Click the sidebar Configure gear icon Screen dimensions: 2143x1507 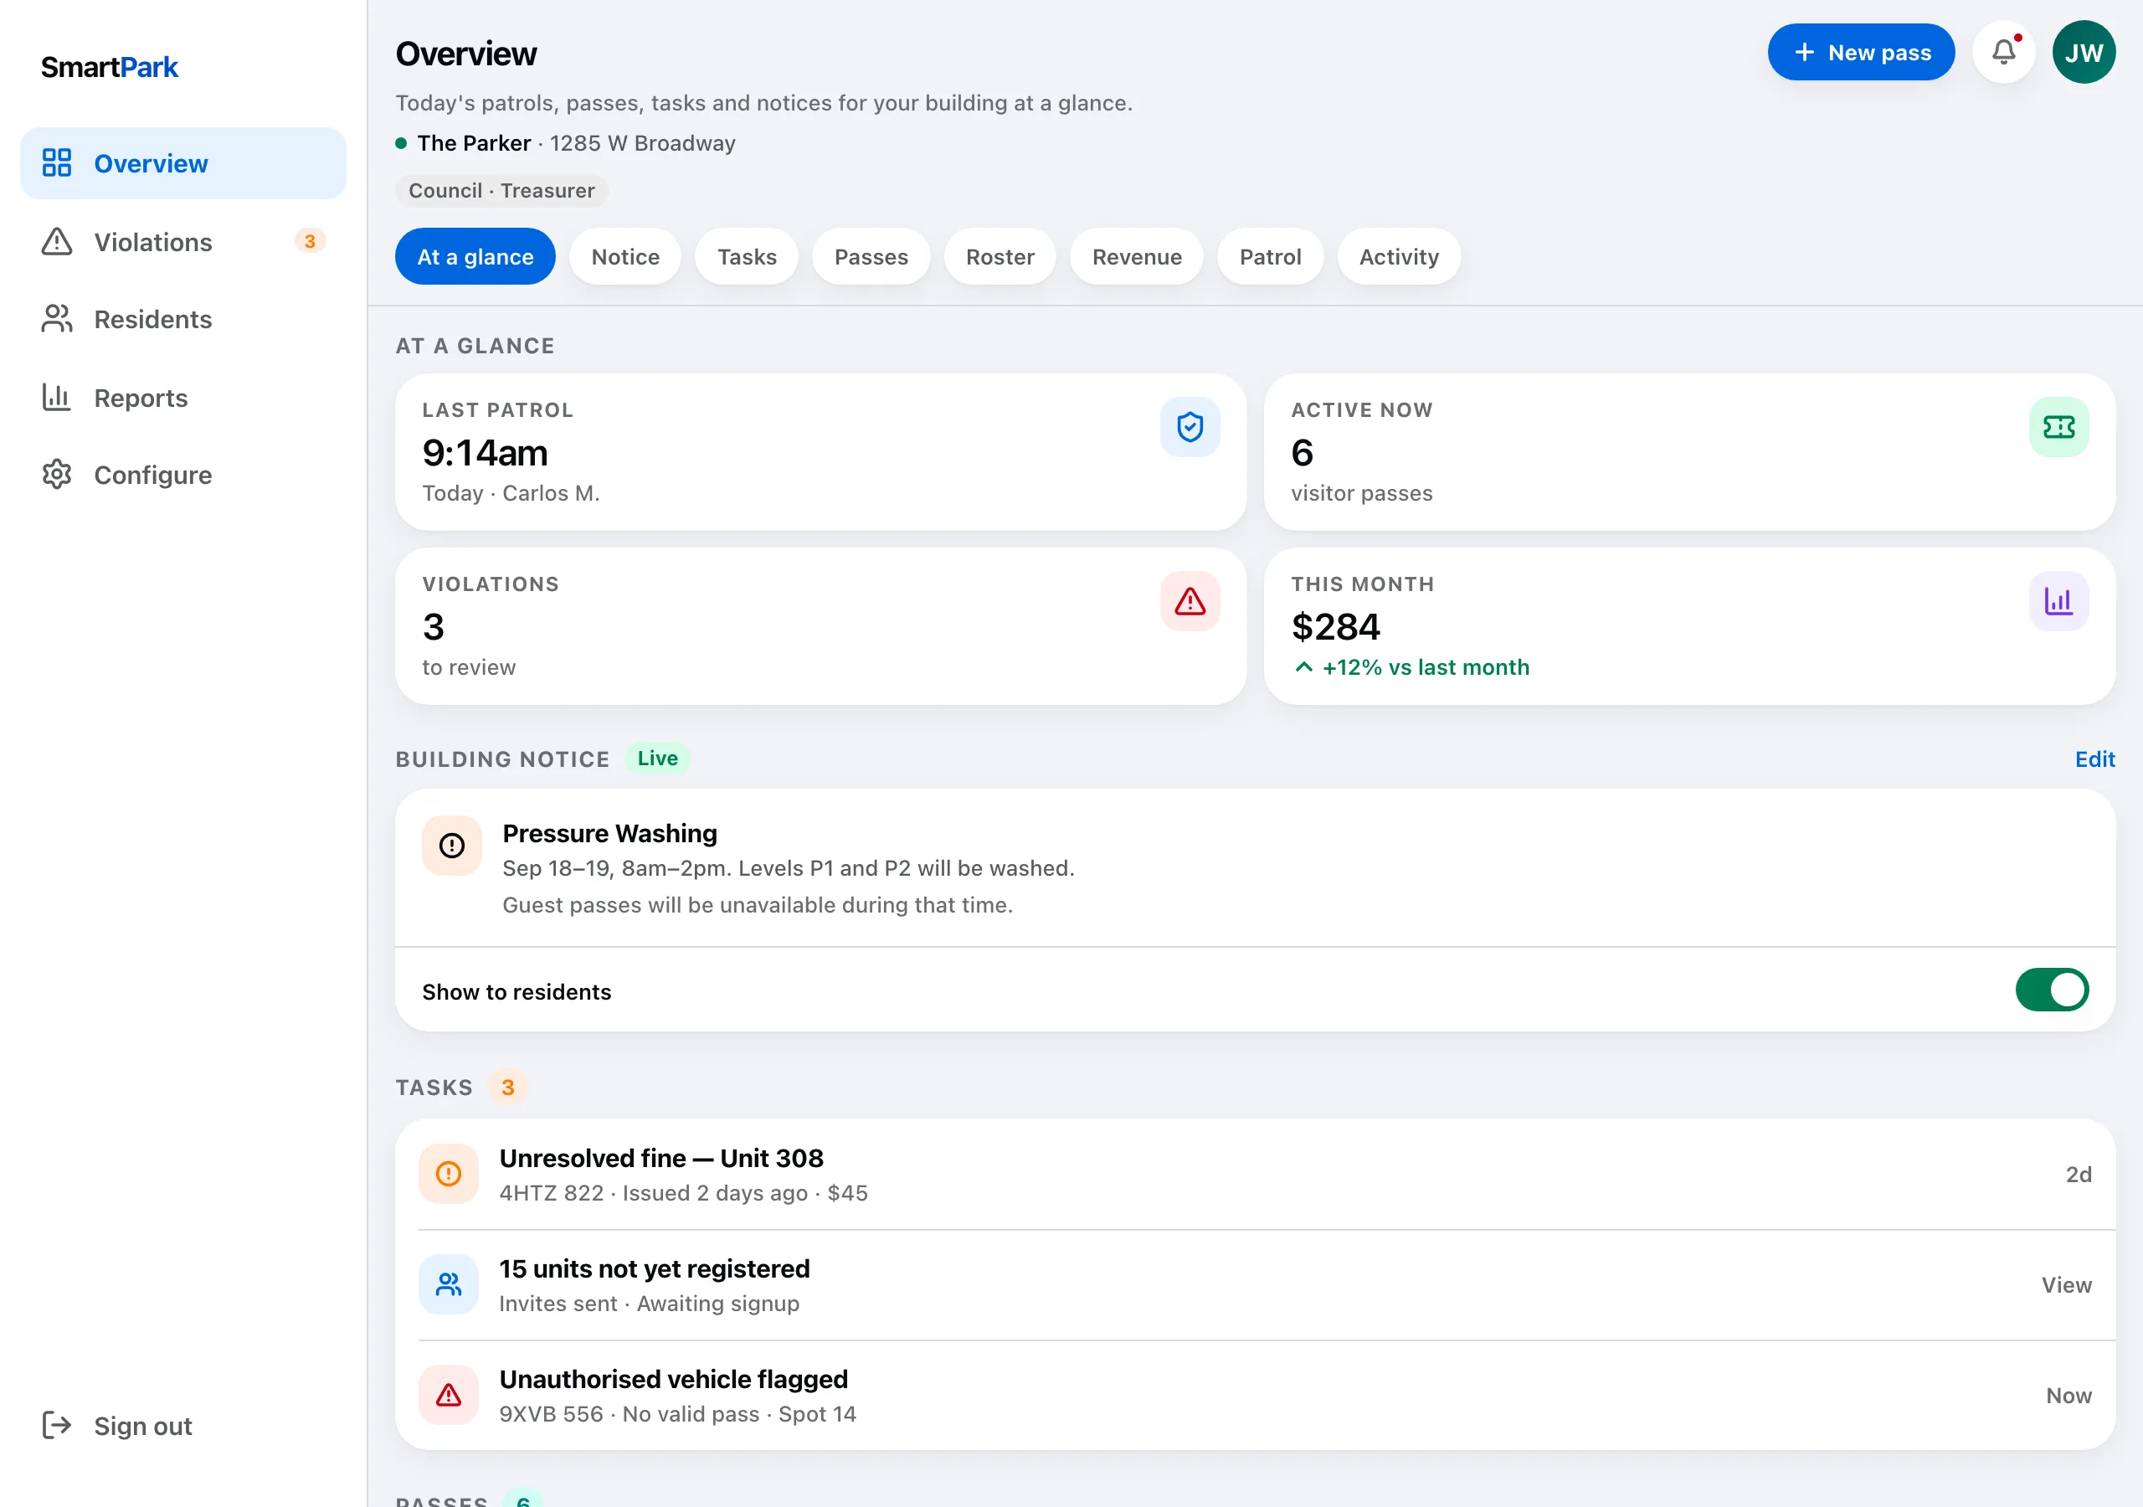coord(57,476)
